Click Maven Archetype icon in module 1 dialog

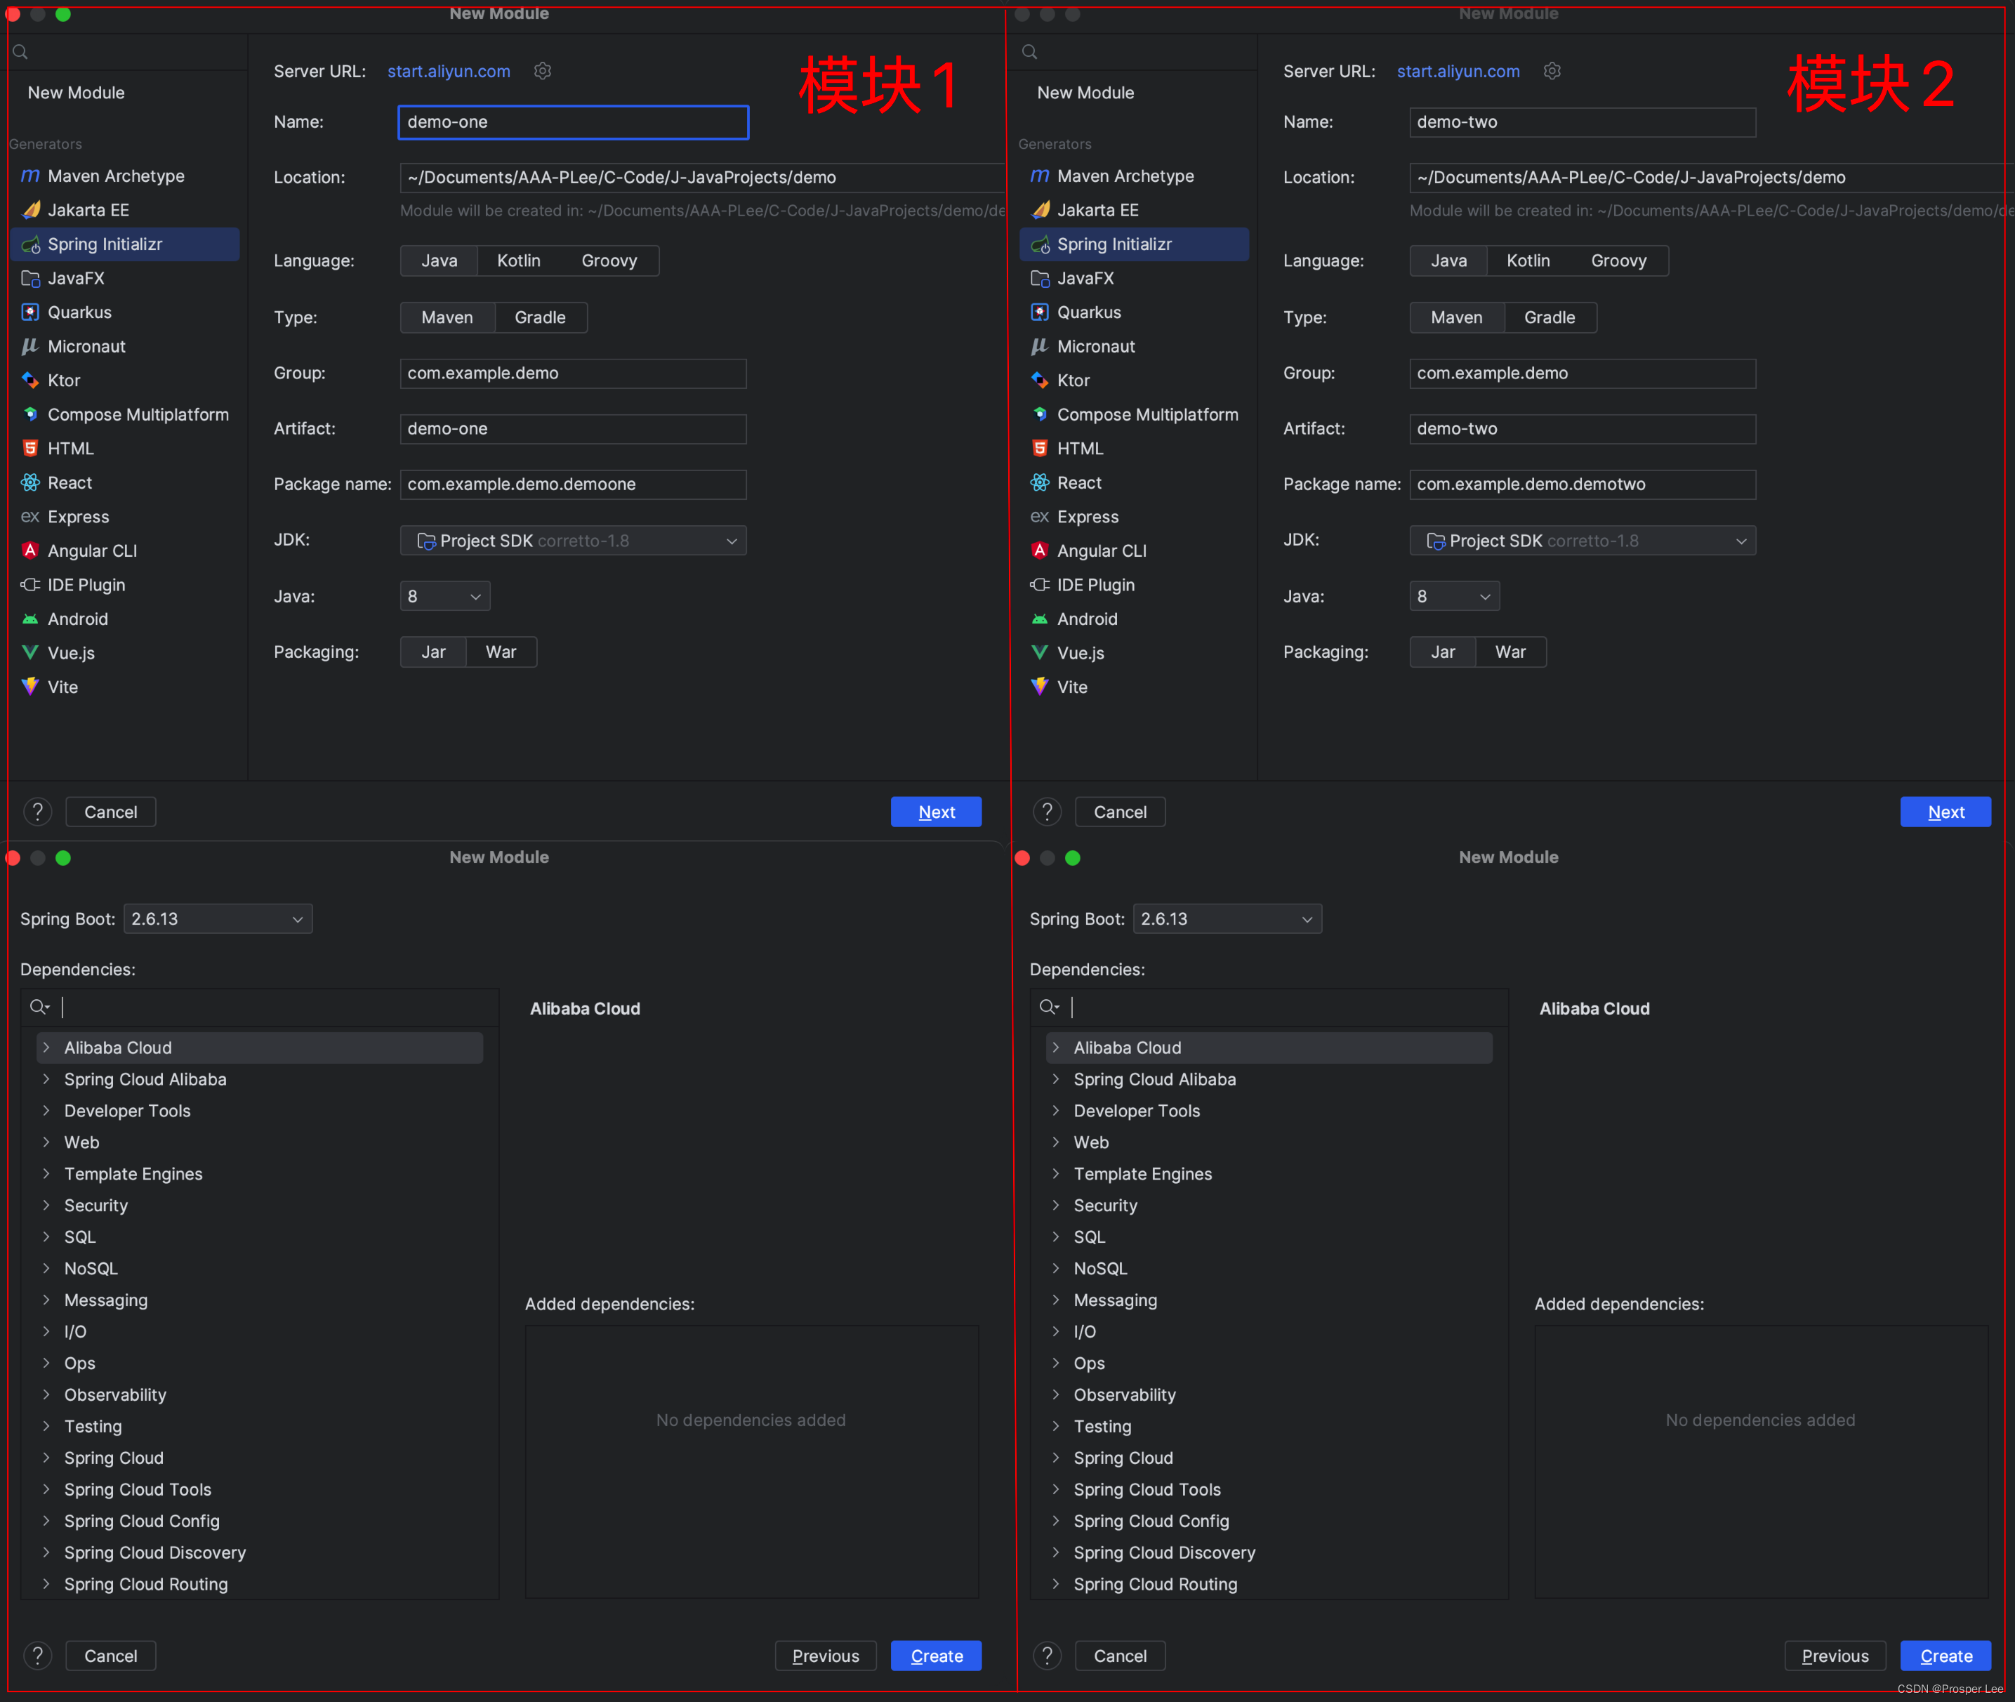pyautogui.click(x=31, y=176)
